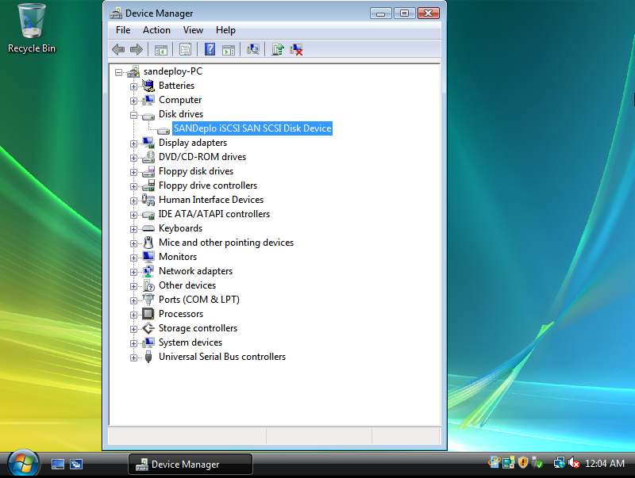Select the IDE ATA/ATAPI controllers label
Screen dimensions: 635x478
[214, 214]
